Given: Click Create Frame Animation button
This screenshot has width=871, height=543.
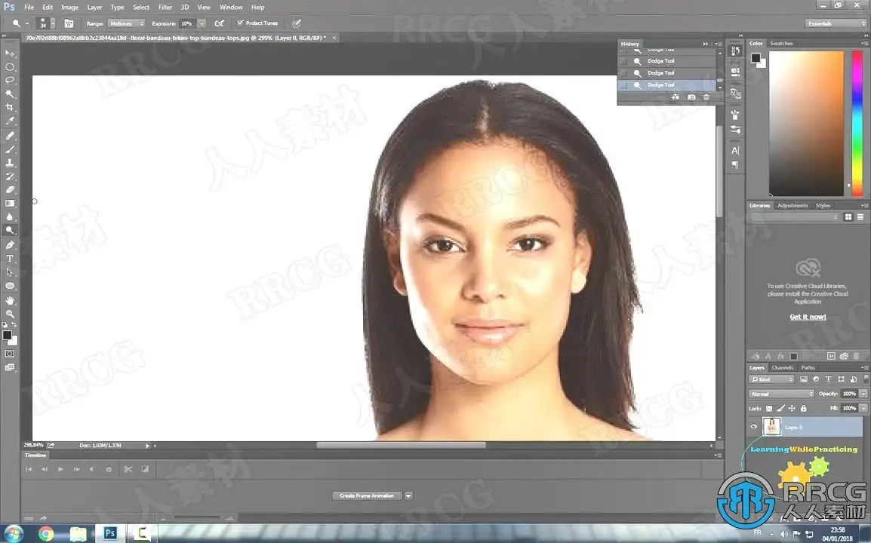Looking at the screenshot, I should (x=367, y=495).
